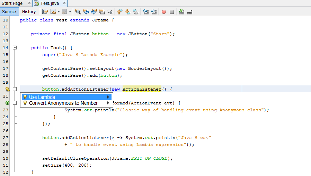Select the Test.java tab

[50, 3]
